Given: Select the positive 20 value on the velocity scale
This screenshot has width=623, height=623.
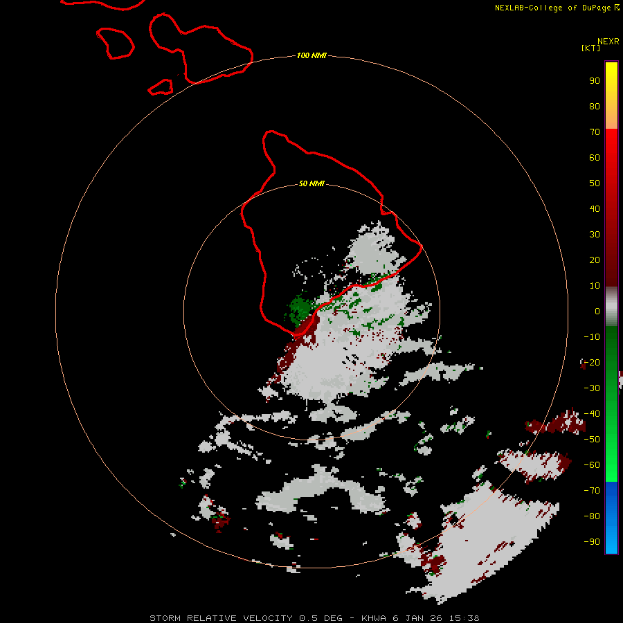Looking at the screenshot, I should [595, 260].
